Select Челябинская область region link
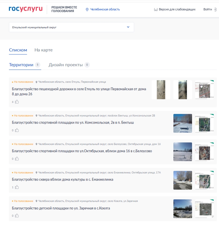 click(x=105, y=9)
